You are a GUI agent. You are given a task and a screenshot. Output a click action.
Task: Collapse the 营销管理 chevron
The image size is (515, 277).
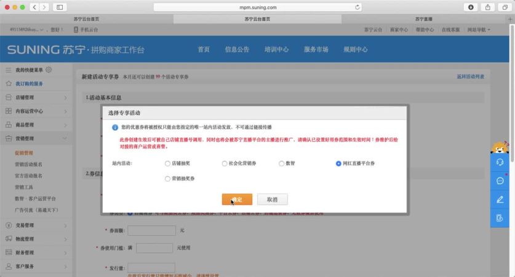click(x=65, y=138)
